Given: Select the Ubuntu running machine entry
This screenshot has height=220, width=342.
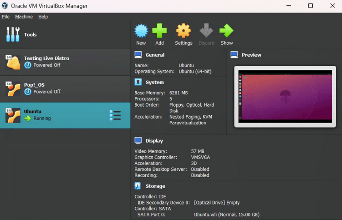Looking at the screenshot, I should point(65,116).
